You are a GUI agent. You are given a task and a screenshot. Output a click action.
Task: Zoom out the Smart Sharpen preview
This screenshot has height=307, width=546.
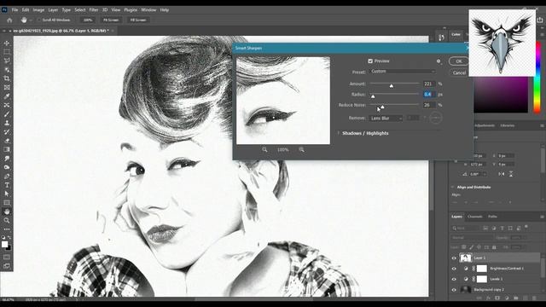pyautogui.click(x=264, y=150)
